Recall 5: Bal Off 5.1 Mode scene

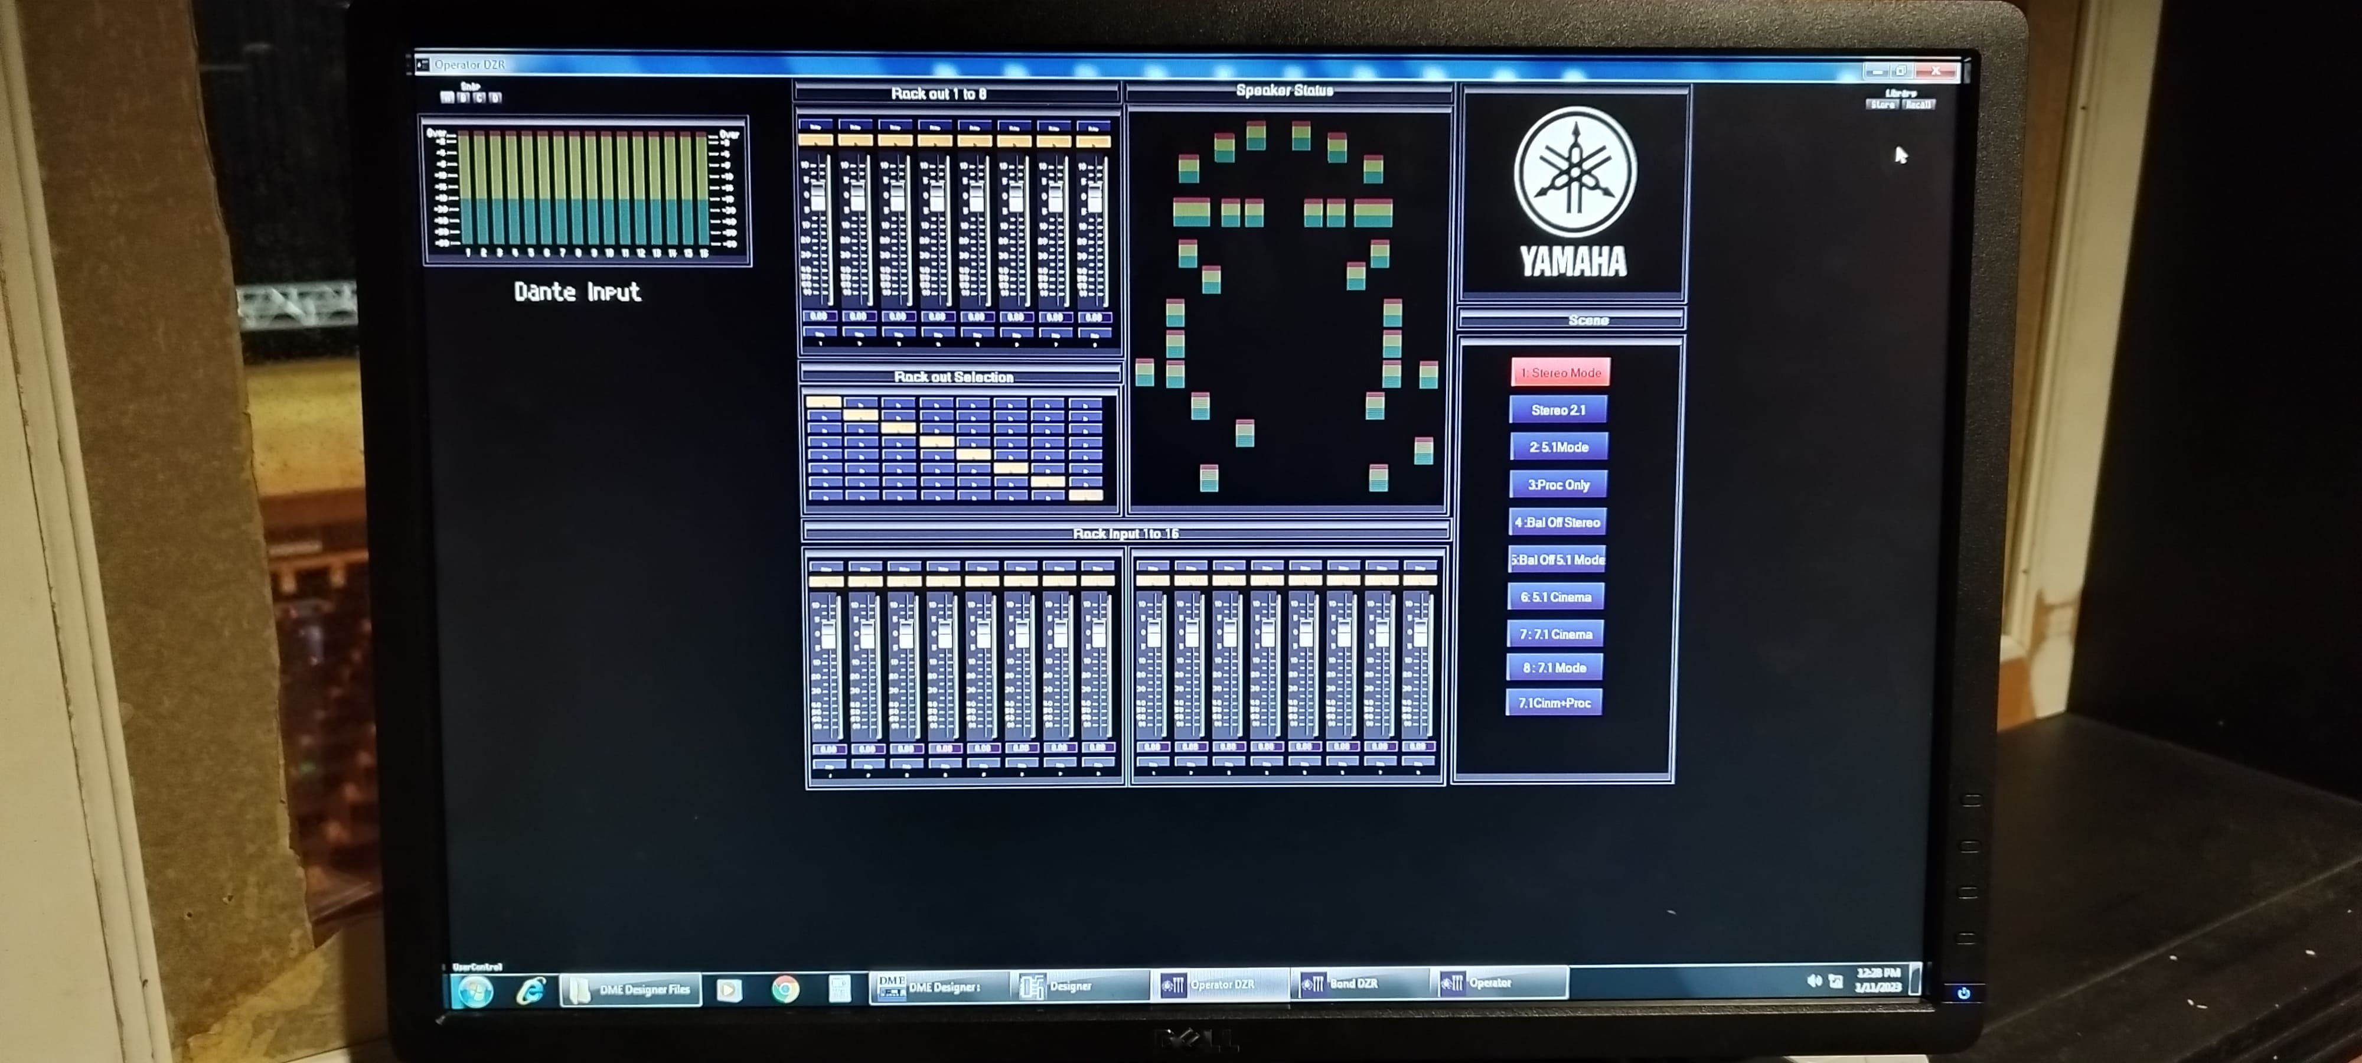pyautogui.click(x=1557, y=559)
